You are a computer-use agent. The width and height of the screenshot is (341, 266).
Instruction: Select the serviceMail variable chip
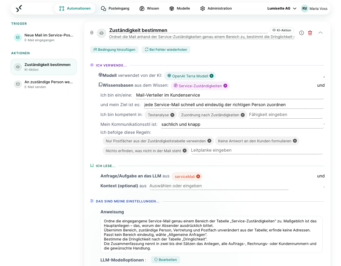(x=187, y=177)
